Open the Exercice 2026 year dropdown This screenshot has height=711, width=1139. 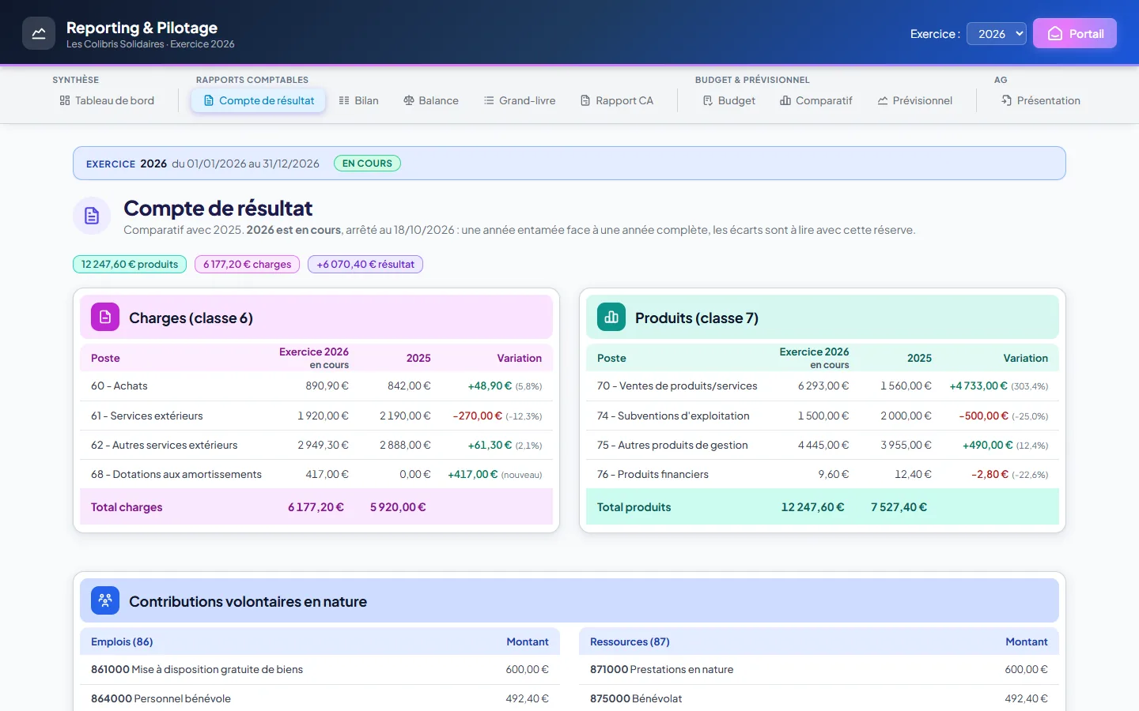coord(997,34)
